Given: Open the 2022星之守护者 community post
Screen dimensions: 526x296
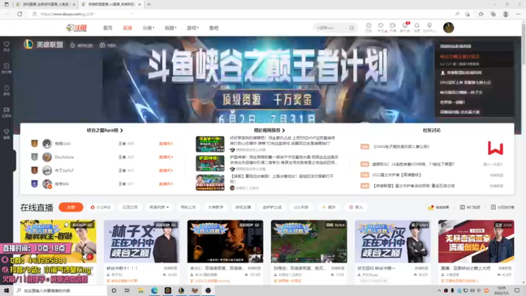Looking at the screenshot, I should (396, 175).
